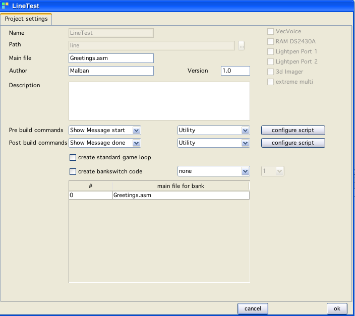Click configure script for Pre build
This screenshot has height=316, width=355.
(292, 130)
